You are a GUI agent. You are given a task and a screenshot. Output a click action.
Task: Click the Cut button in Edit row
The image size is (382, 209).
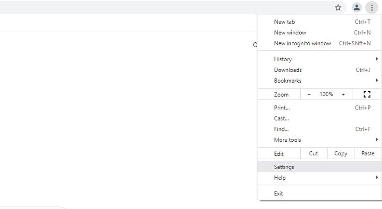[313, 154]
